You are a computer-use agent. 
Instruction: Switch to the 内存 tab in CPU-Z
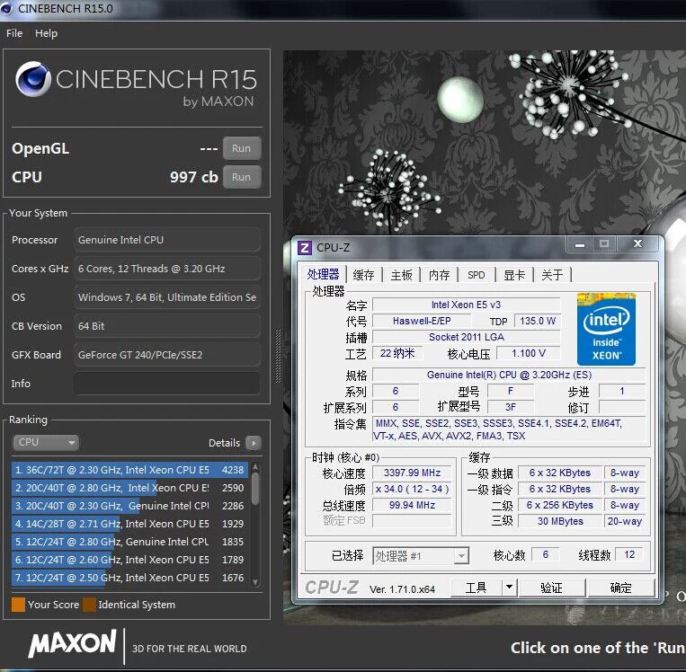440,275
